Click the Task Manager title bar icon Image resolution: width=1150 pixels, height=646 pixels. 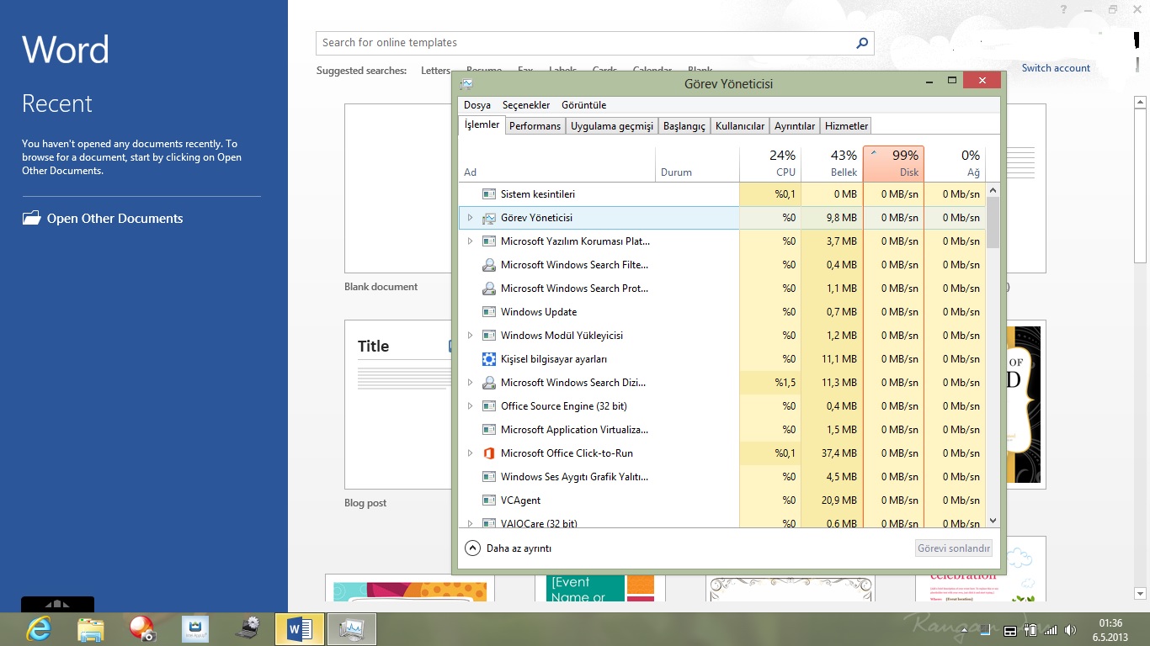[x=466, y=83]
